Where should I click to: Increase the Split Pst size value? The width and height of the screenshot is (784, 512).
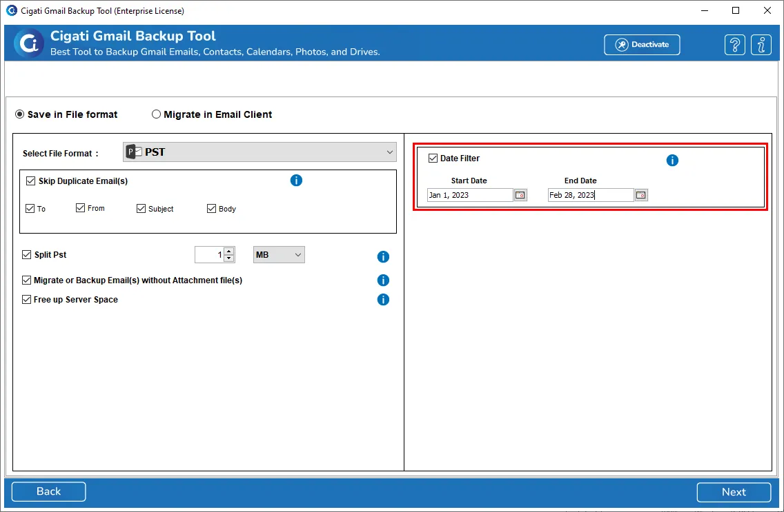pos(229,251)
